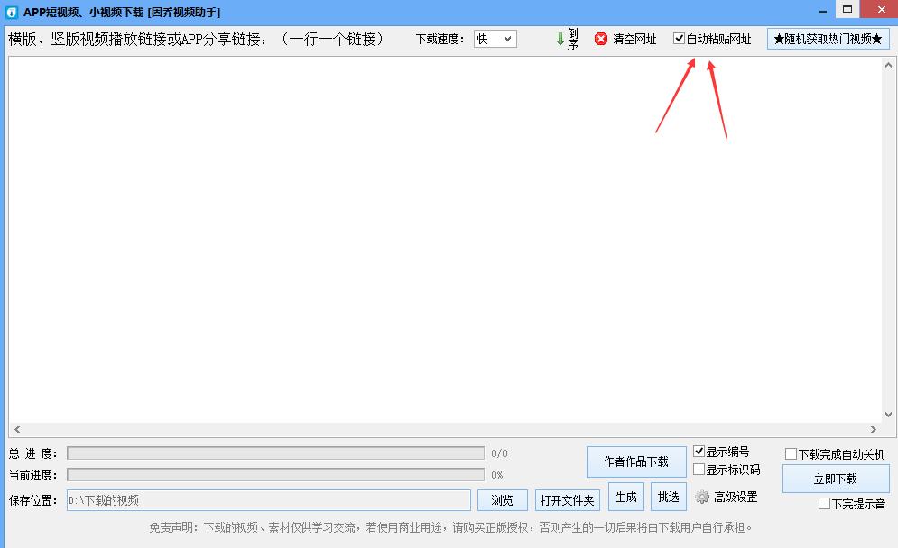Click the 保存位置 save path field

pos(271,500)
